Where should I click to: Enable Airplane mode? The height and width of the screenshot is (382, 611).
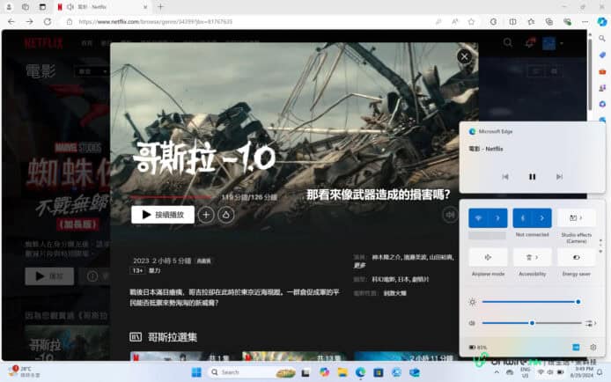(x=488, y=257)
